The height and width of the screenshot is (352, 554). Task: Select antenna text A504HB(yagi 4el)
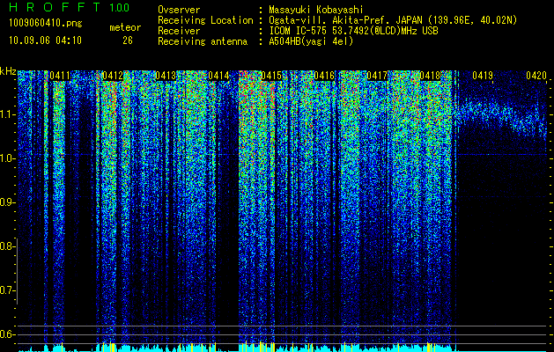pos(311,41)
